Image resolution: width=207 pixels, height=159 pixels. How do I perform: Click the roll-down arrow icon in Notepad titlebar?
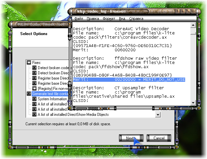pos(183,11)
